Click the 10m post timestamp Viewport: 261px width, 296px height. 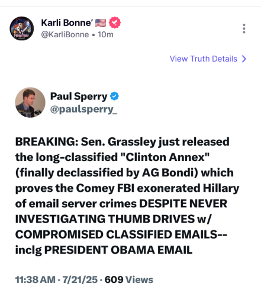click(x=105, y=35)
